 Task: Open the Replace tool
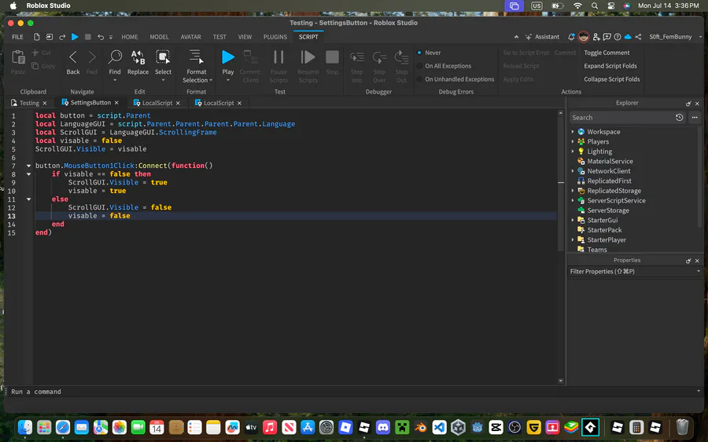[x=138, y=62]
